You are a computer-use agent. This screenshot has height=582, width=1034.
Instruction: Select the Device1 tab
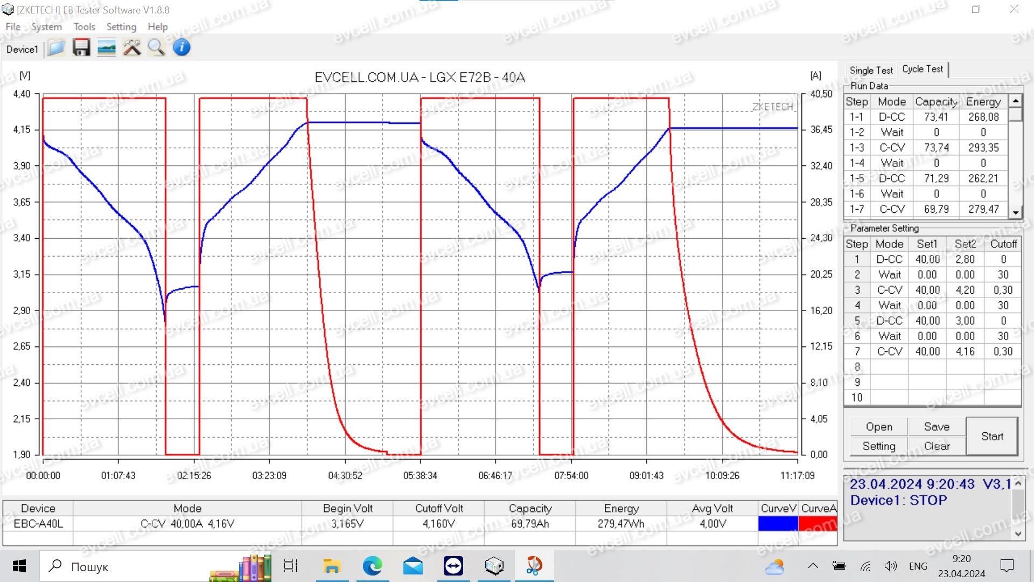(x=22, y=49)
